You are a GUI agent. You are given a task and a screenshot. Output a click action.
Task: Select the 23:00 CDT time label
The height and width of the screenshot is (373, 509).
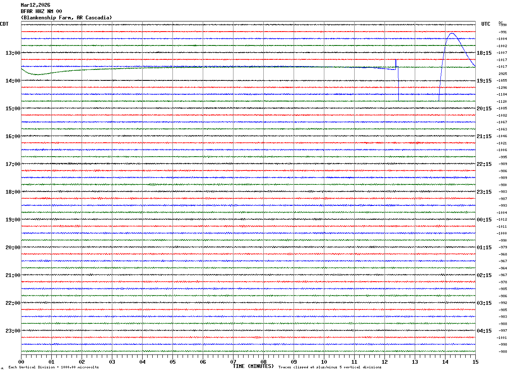pos(13,331)
